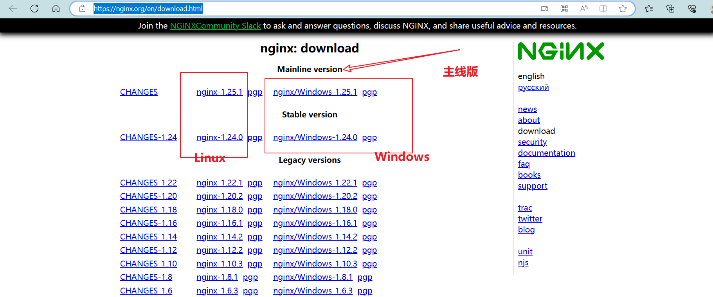Download nginx-1.24.0 stable source
713x297 pixels.
click(x=220, y=137)
